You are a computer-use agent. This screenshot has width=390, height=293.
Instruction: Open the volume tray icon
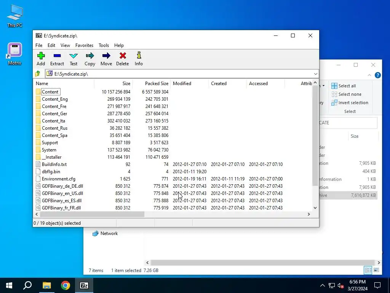(x=341, y=285)
